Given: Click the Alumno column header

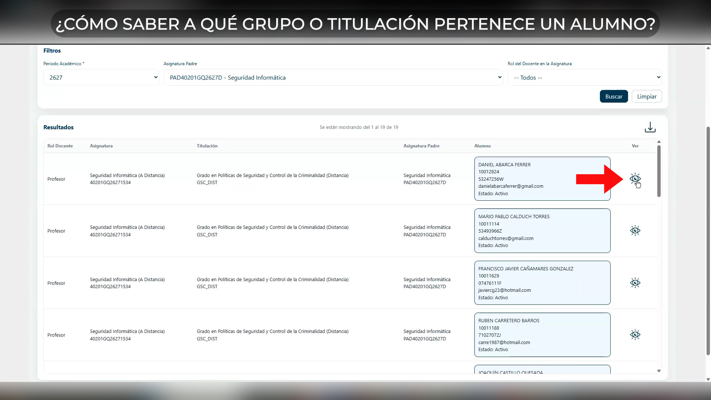Looking at the screenshot, I should coord(483,146).
